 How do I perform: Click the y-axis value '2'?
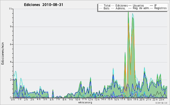[11, 80]
